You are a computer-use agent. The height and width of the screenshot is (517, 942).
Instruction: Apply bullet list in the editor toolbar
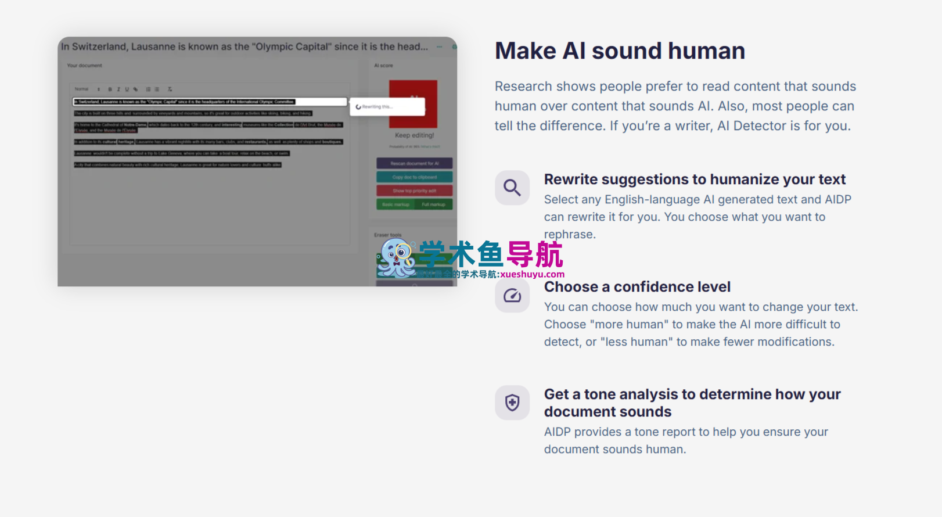pos(157,89)
